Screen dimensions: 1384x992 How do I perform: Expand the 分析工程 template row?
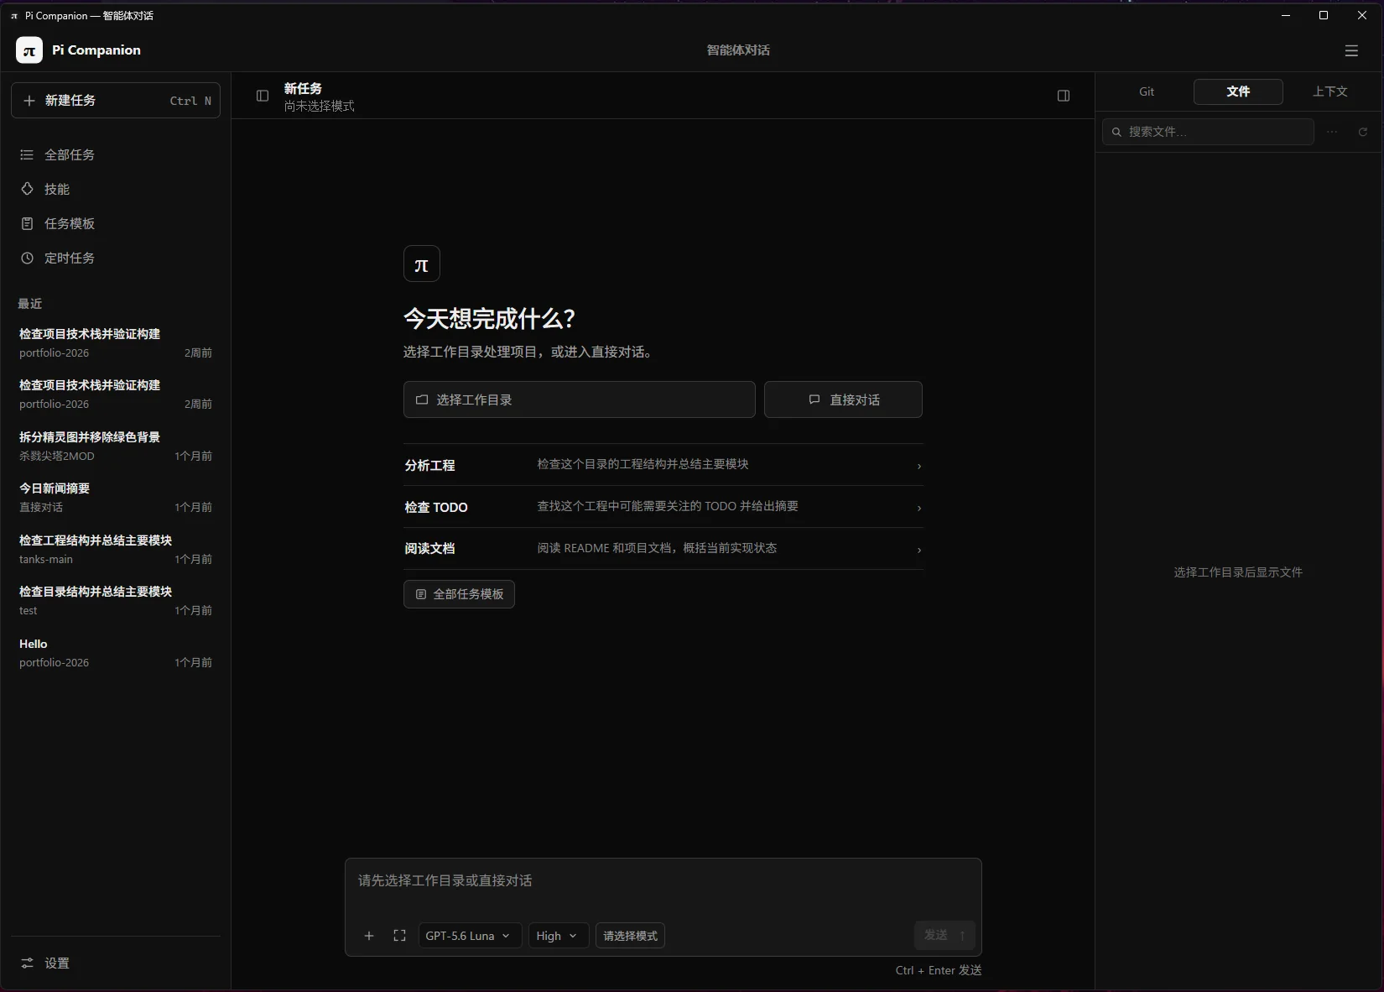click(663, 465)
